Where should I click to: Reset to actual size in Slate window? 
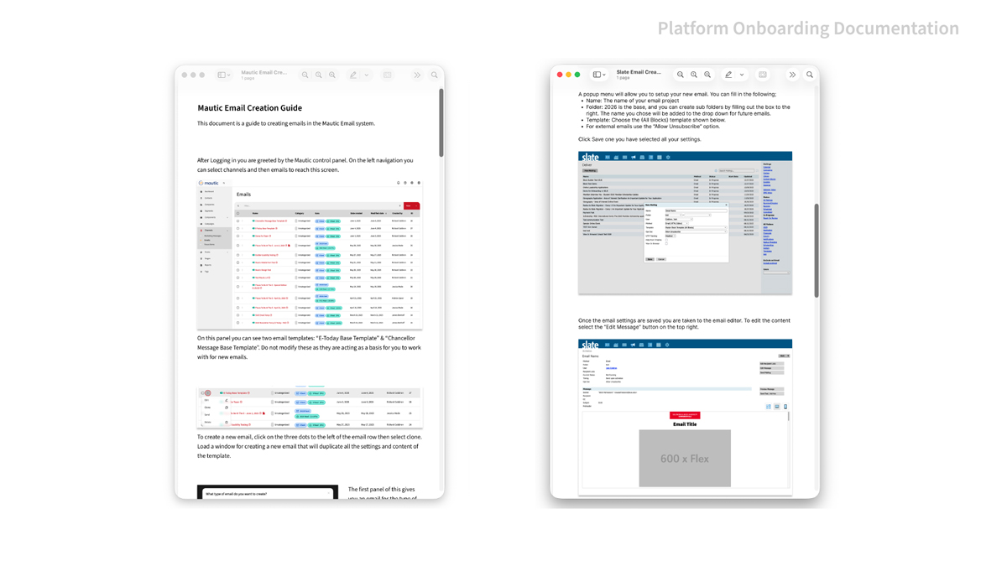pyautogui.click(x=694, y=75)
